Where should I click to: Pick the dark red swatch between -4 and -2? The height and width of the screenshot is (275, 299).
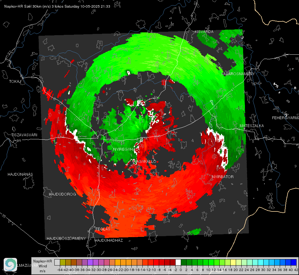click(x=173, y=262)
